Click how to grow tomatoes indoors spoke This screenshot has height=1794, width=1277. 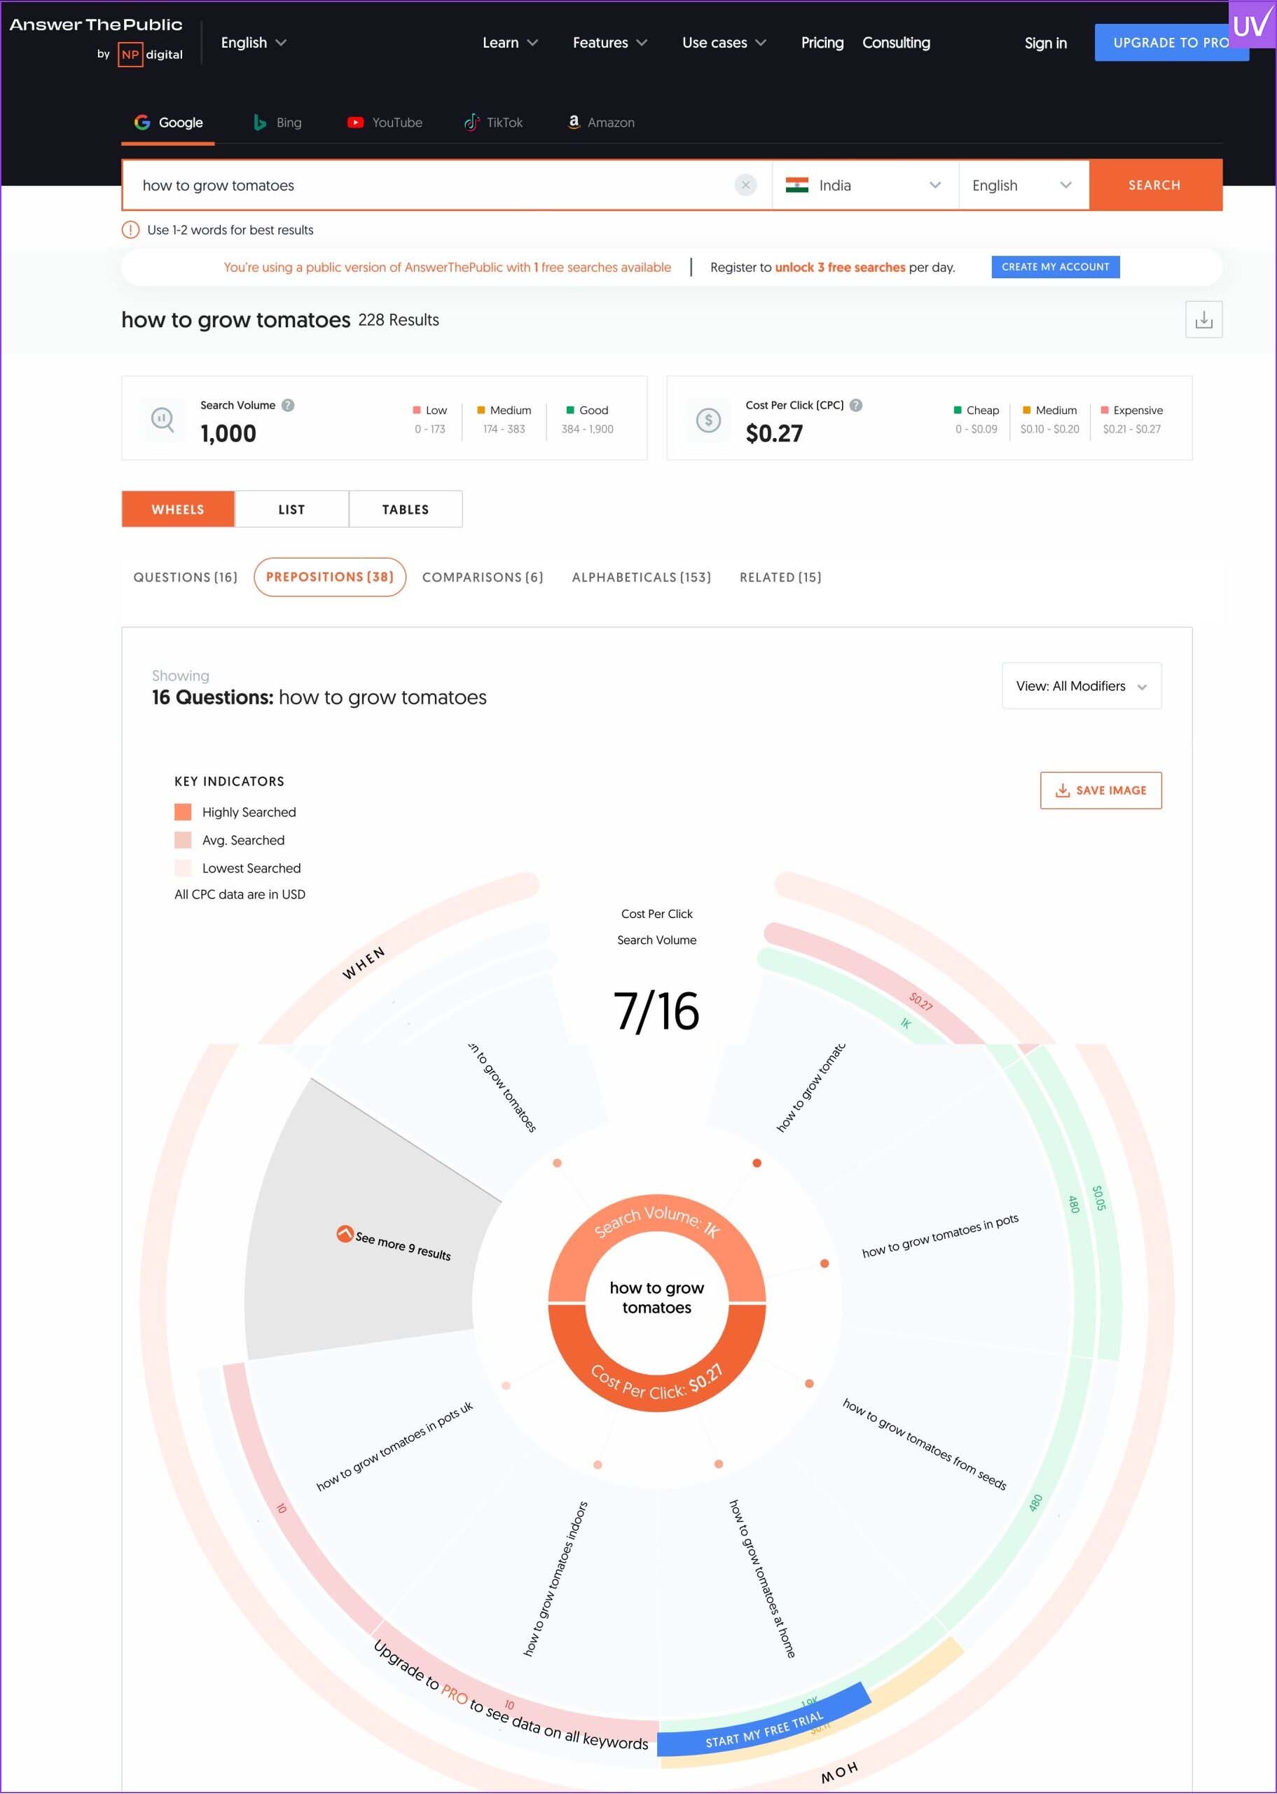pyautogui.click(x=556, y=1577)
